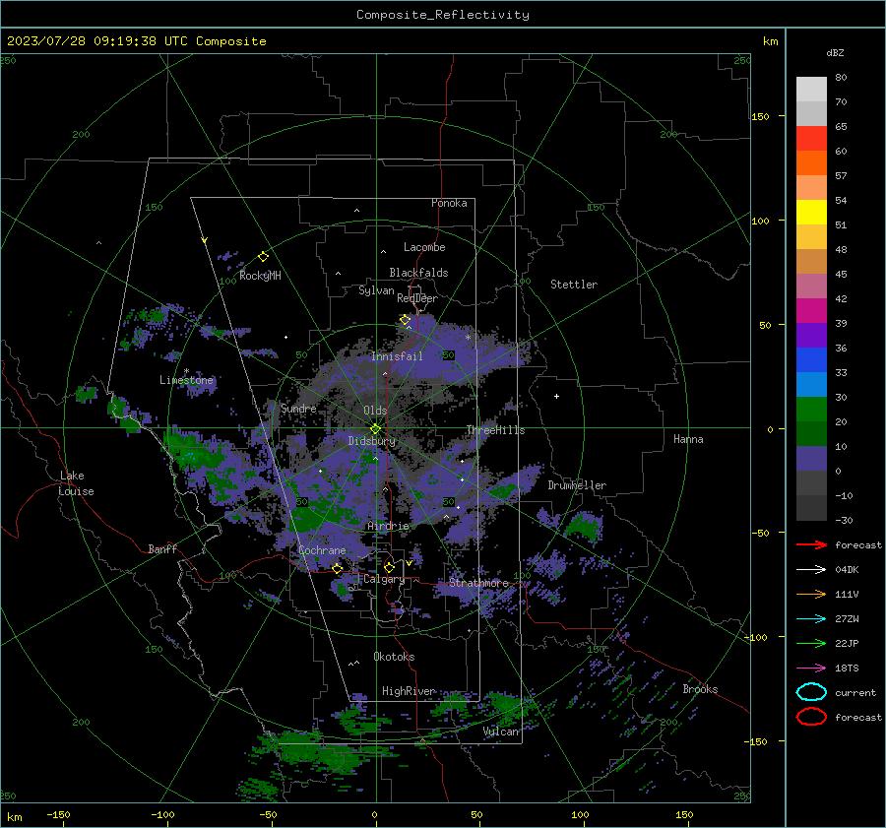Click the Airdrie city label
The height and width of the screenshot is (828, 886).
[x=388, y=526]
